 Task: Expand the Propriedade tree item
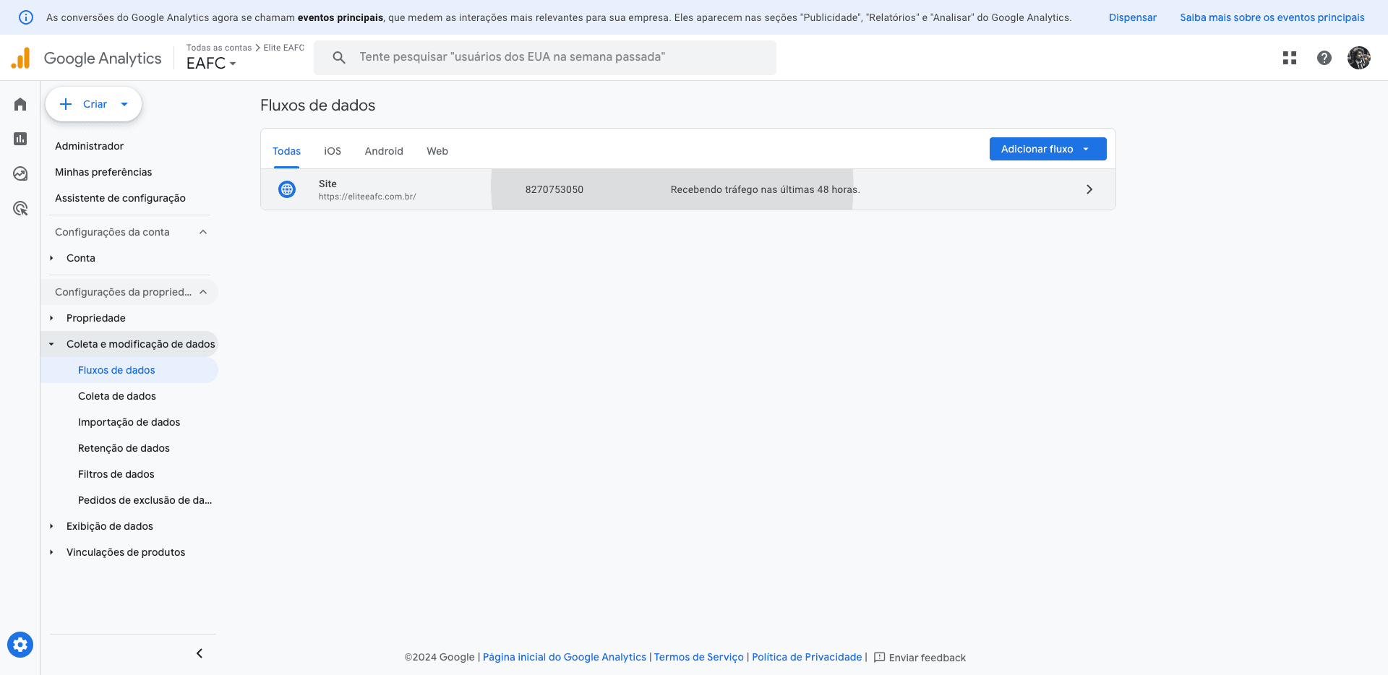point(51,318)
